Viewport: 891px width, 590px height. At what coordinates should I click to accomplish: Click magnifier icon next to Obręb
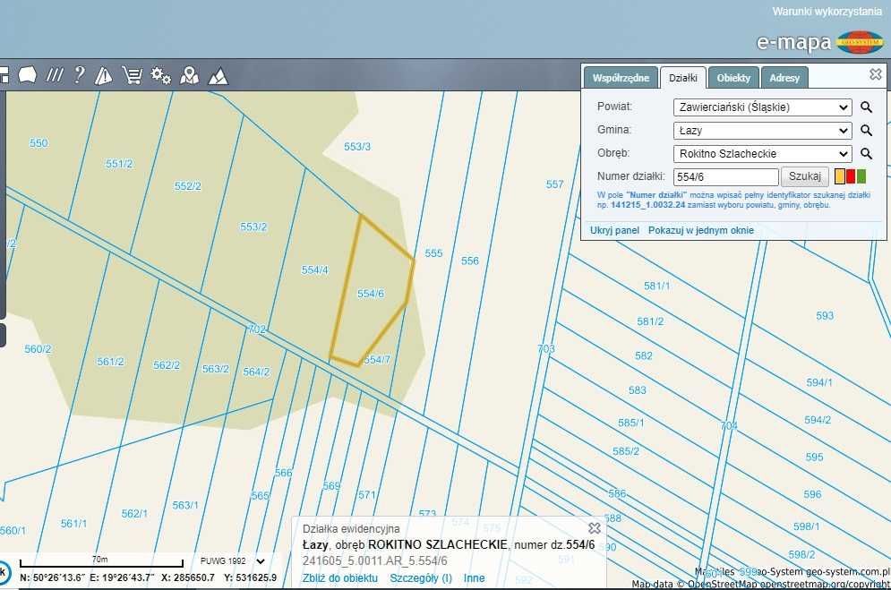(x=866, y=154)
